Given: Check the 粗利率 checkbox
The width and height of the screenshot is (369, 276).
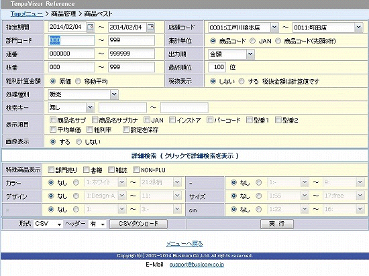Looking at the screenshot, I should (x=90, y=129).
